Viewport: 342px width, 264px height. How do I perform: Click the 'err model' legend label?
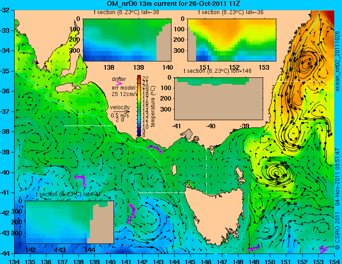(124, 88)
